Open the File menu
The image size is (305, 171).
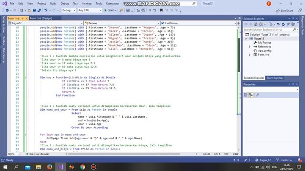pyautogui.click(x=11, y=3)
